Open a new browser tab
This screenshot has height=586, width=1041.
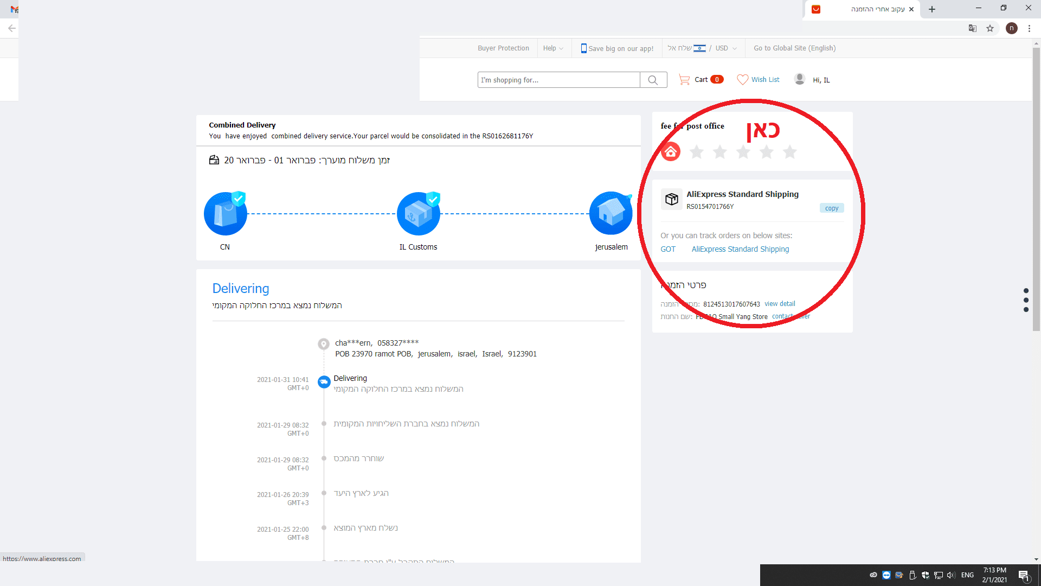(932, 9)
